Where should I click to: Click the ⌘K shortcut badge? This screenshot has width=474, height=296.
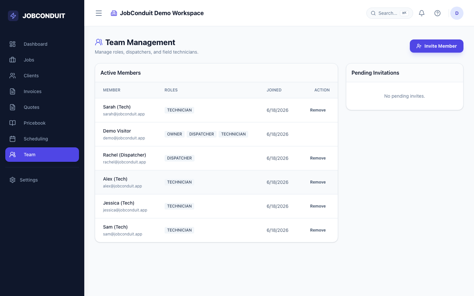coord(404,13)
